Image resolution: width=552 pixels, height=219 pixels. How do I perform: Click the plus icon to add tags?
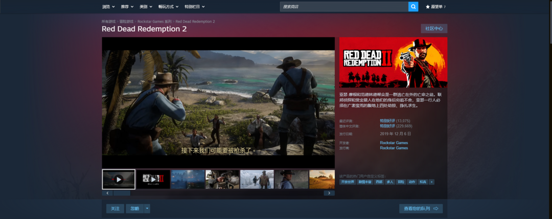432,182
